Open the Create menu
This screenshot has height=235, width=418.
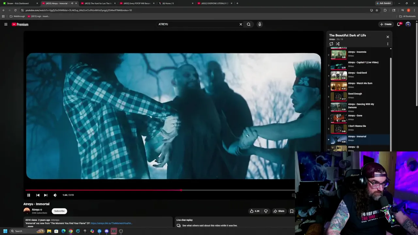(x=386, y=24)
